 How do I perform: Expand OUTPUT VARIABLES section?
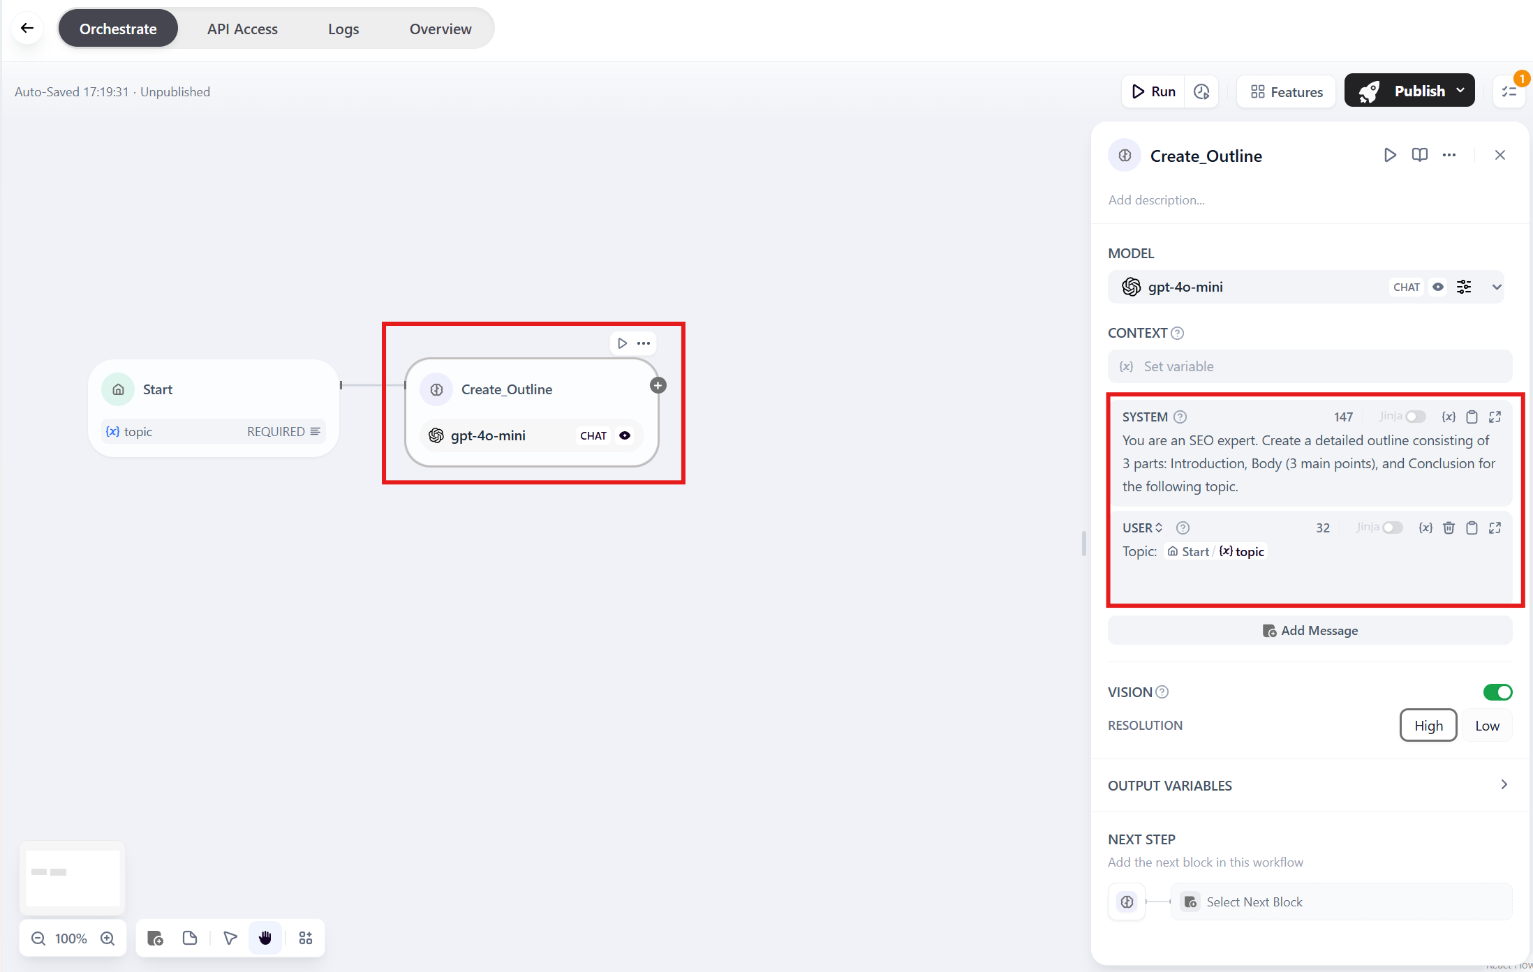pyautogui.click(x=1504, y=785)
